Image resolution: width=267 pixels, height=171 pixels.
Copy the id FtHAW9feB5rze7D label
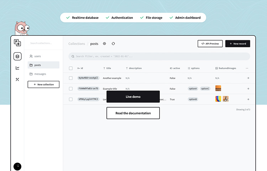coord(88,89)
